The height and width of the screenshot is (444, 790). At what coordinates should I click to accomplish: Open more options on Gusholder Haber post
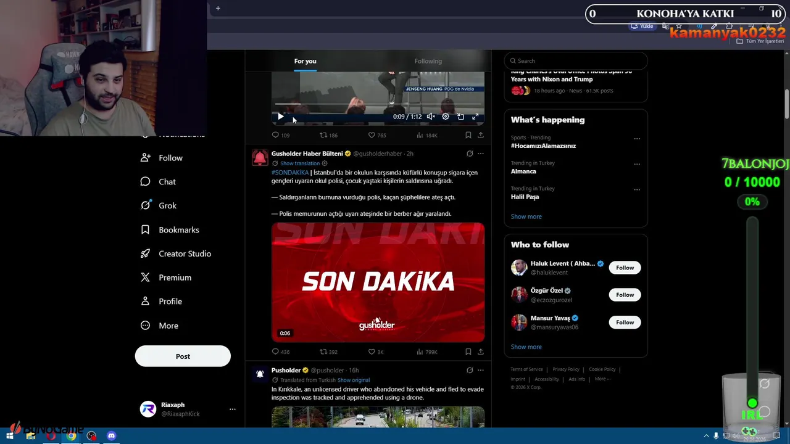click(x=481, y=154)
